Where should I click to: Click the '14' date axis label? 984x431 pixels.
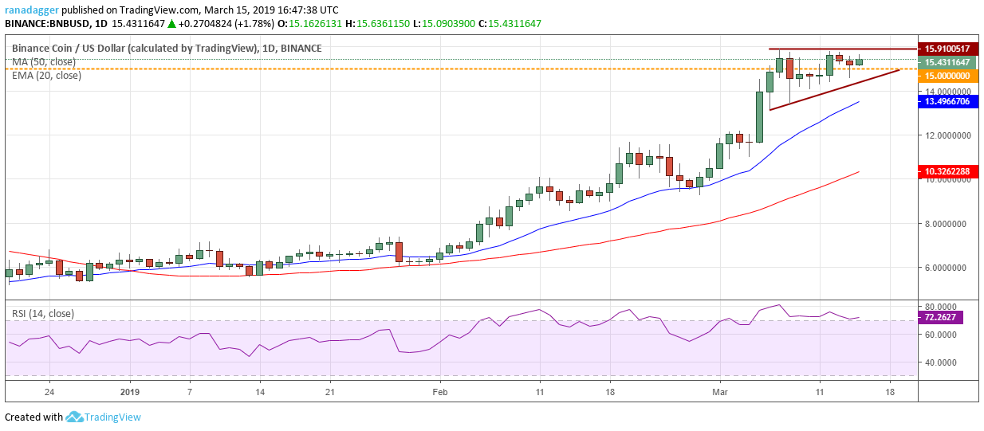(259, 393)
